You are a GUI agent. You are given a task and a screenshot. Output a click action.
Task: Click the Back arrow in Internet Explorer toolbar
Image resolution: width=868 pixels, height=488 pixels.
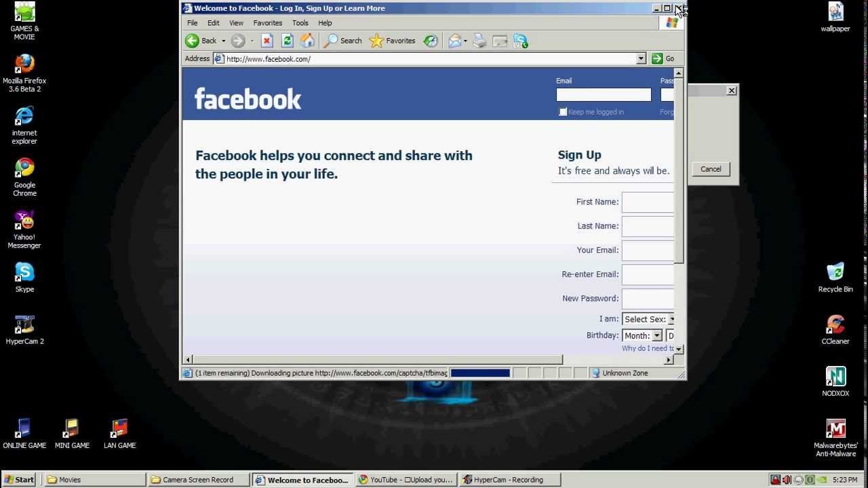pos(193,41)
